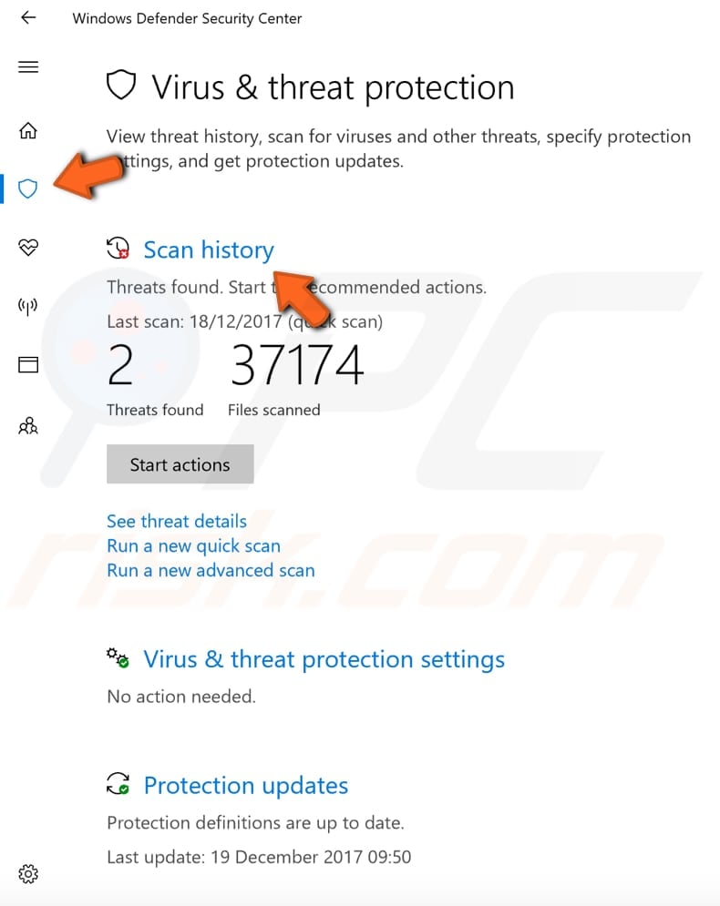
Task: Select the Family options people icon
Action: 27,425
